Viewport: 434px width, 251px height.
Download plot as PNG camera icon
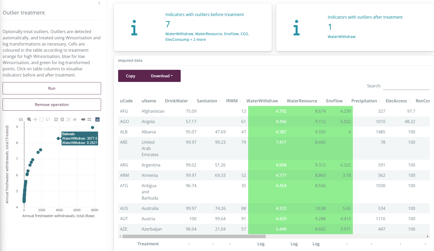pos(21,119)
